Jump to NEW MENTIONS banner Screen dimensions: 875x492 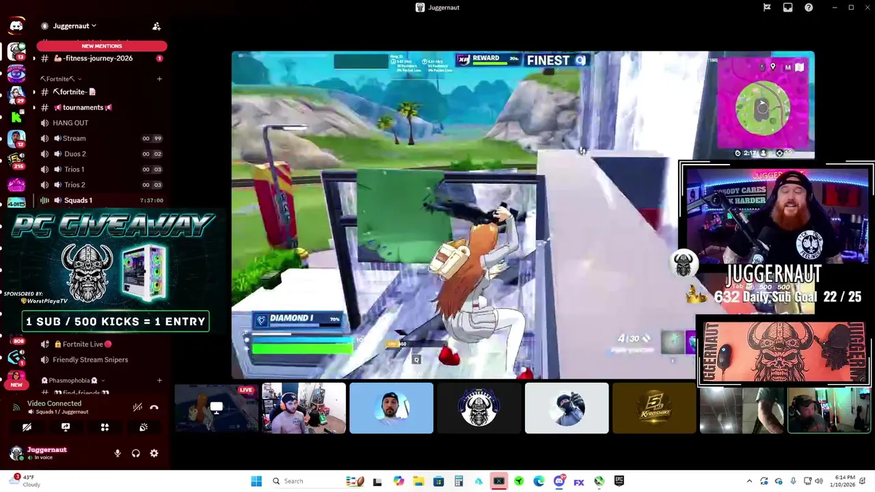pos(102,46)
